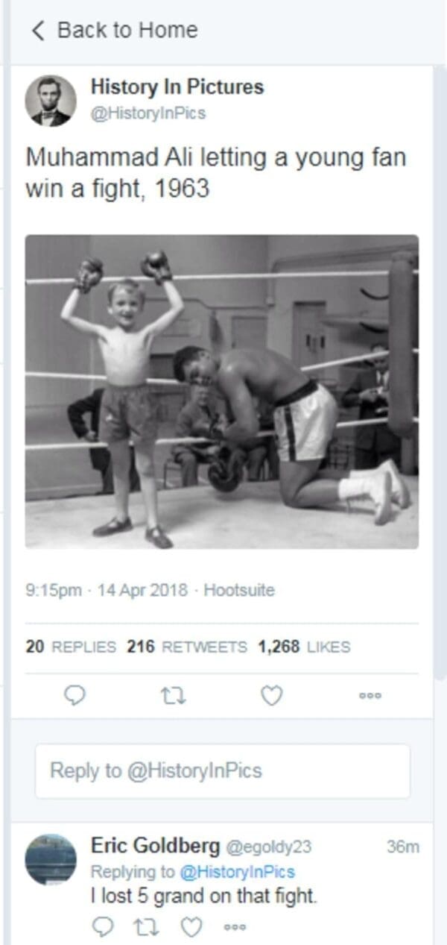The width and height of the screenshot is (447, 945).
Task: View the 1,268 Likes list
Action: click(304, 647)
